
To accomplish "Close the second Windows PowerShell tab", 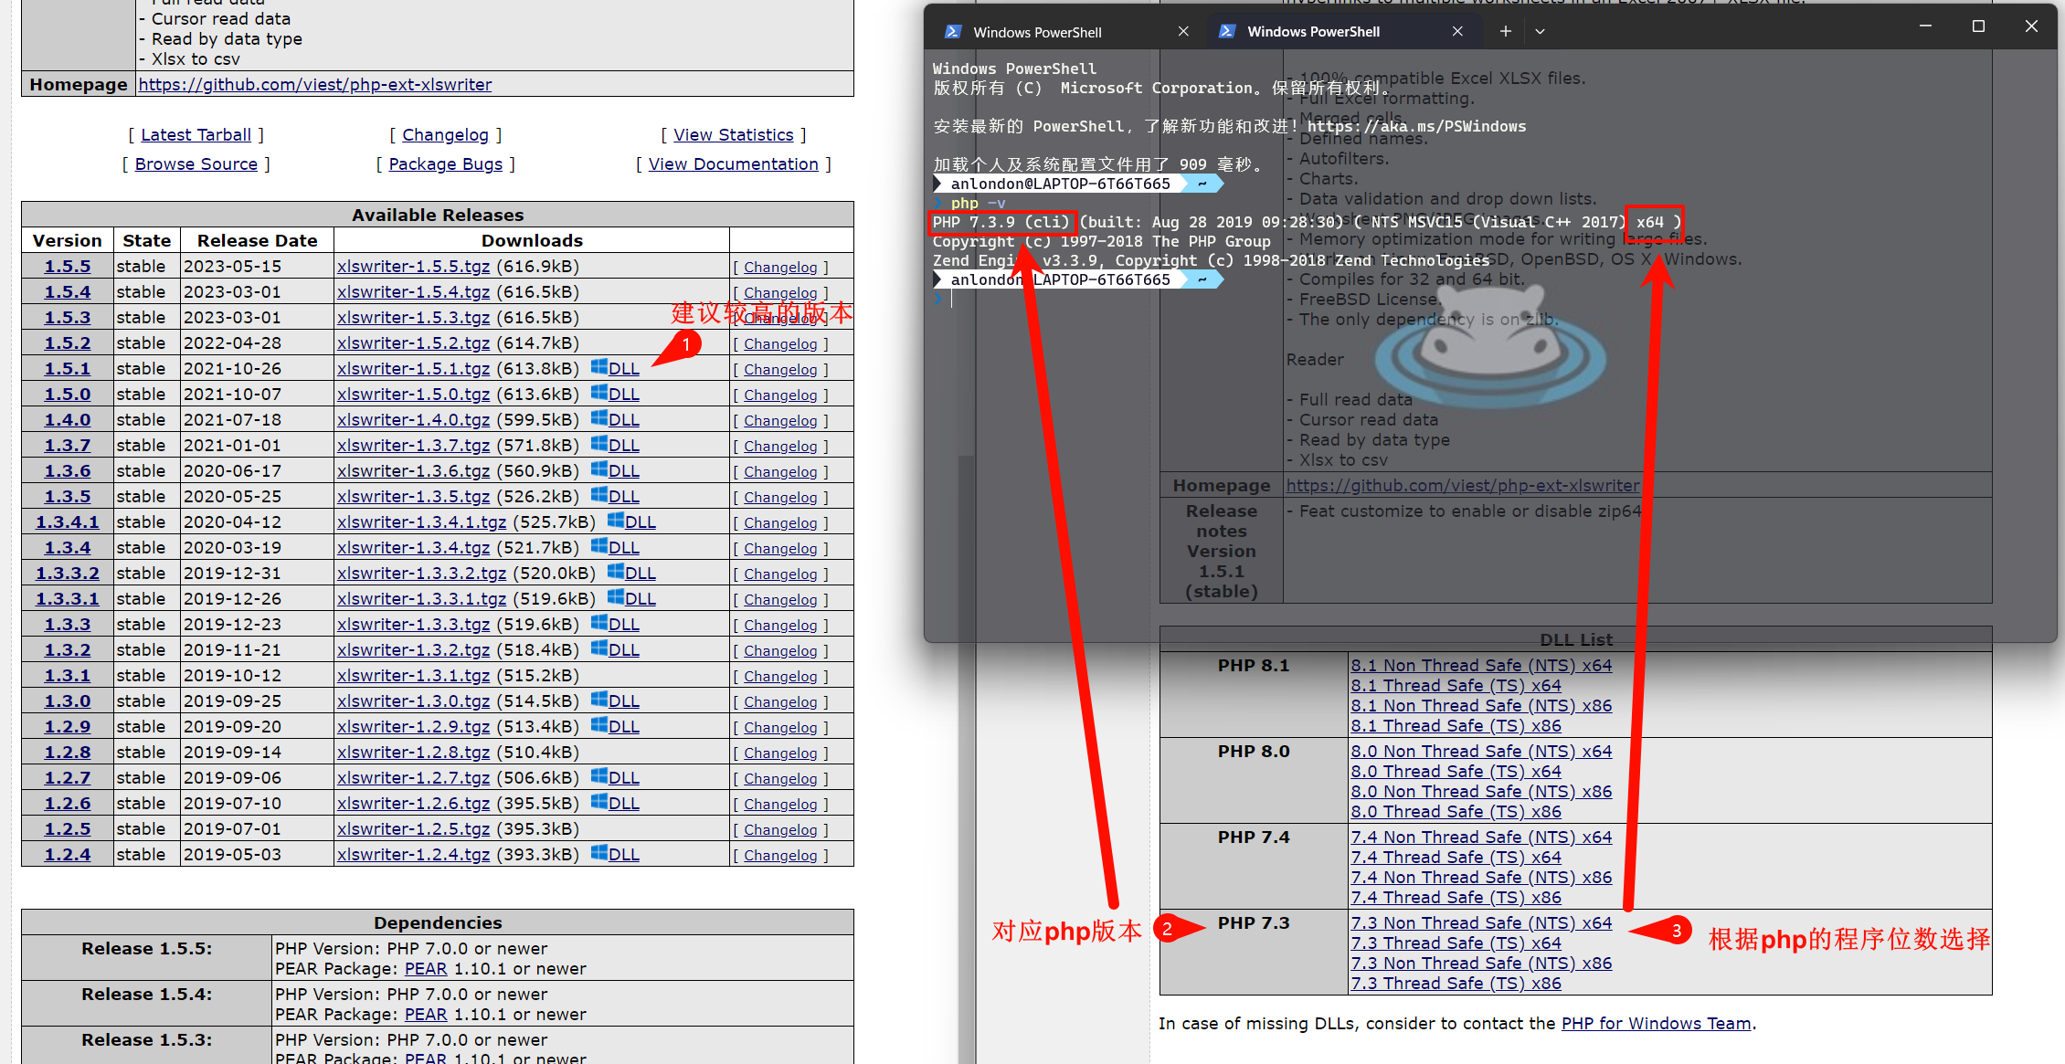I will pyautogui.click(x=1457, y=32).
